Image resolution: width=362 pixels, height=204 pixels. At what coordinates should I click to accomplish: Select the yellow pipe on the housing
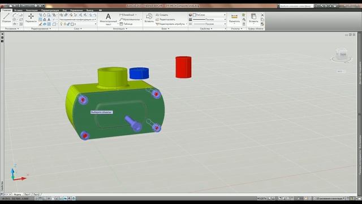point(113,78)
